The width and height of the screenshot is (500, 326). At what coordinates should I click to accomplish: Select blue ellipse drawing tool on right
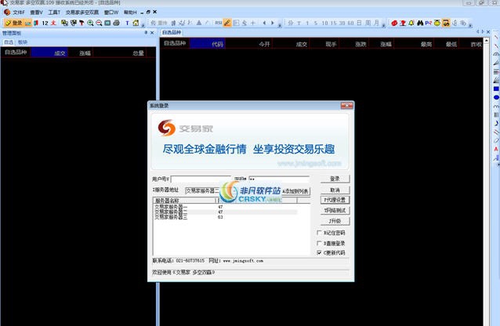click(496, 97)
